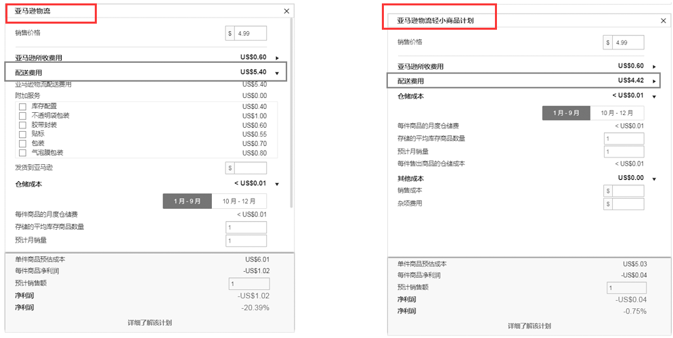
Task: Edit 预计月销量 in 亚马逊物流 panel
Action: 246,241
